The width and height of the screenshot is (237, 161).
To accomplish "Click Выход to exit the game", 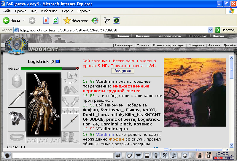I will coord(218,36).
